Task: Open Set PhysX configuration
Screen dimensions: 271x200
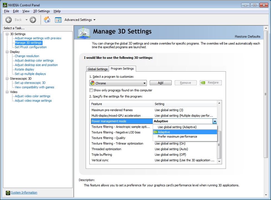Action: point(31,47)
